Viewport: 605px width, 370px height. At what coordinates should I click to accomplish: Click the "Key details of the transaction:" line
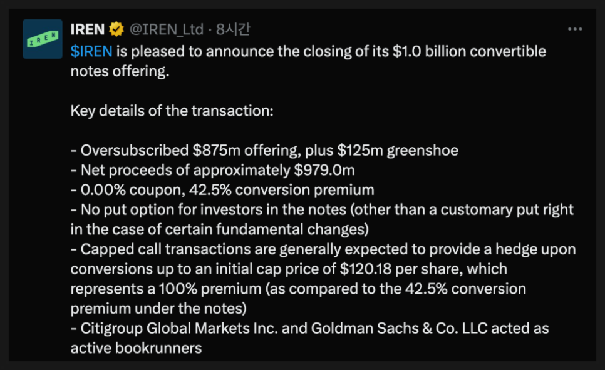click(x=172, y=111)
